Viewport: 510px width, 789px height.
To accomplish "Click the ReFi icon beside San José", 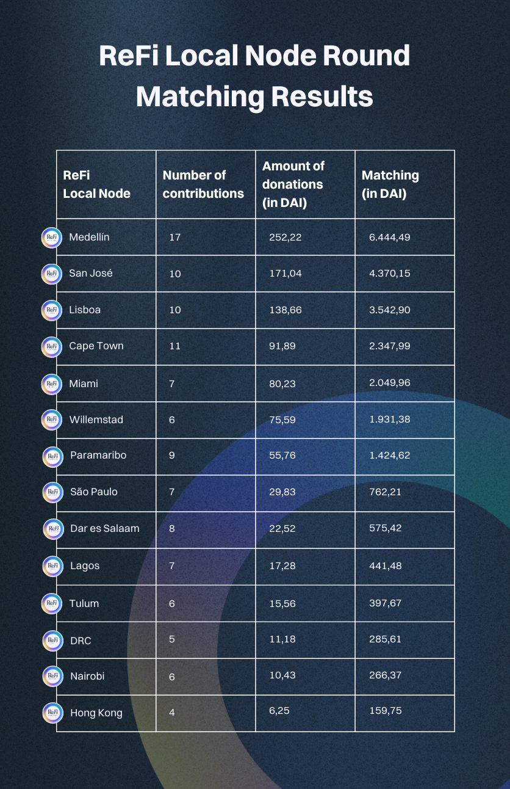I will coord(52,274).
